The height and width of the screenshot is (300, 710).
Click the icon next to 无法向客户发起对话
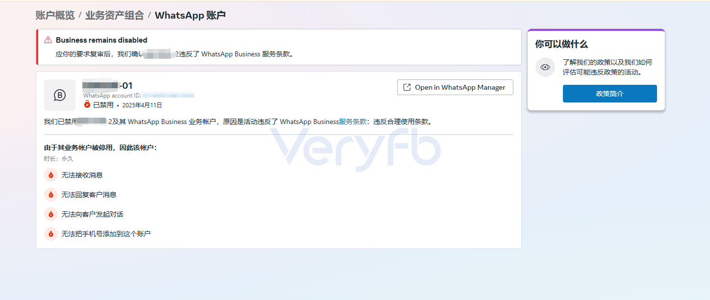coord(51,214)
